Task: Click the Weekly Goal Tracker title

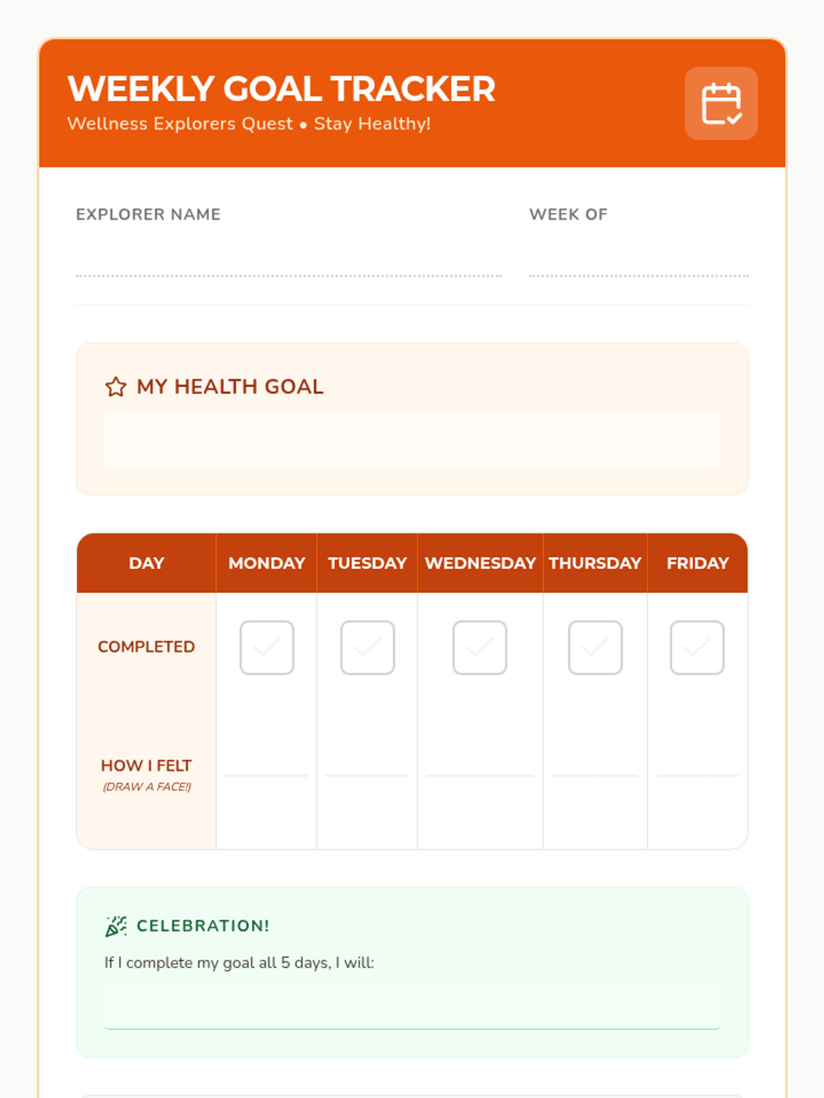Action: coord(282,89)
